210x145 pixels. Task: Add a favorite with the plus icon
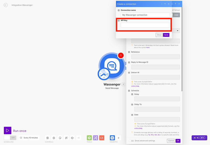coord(119,138)
